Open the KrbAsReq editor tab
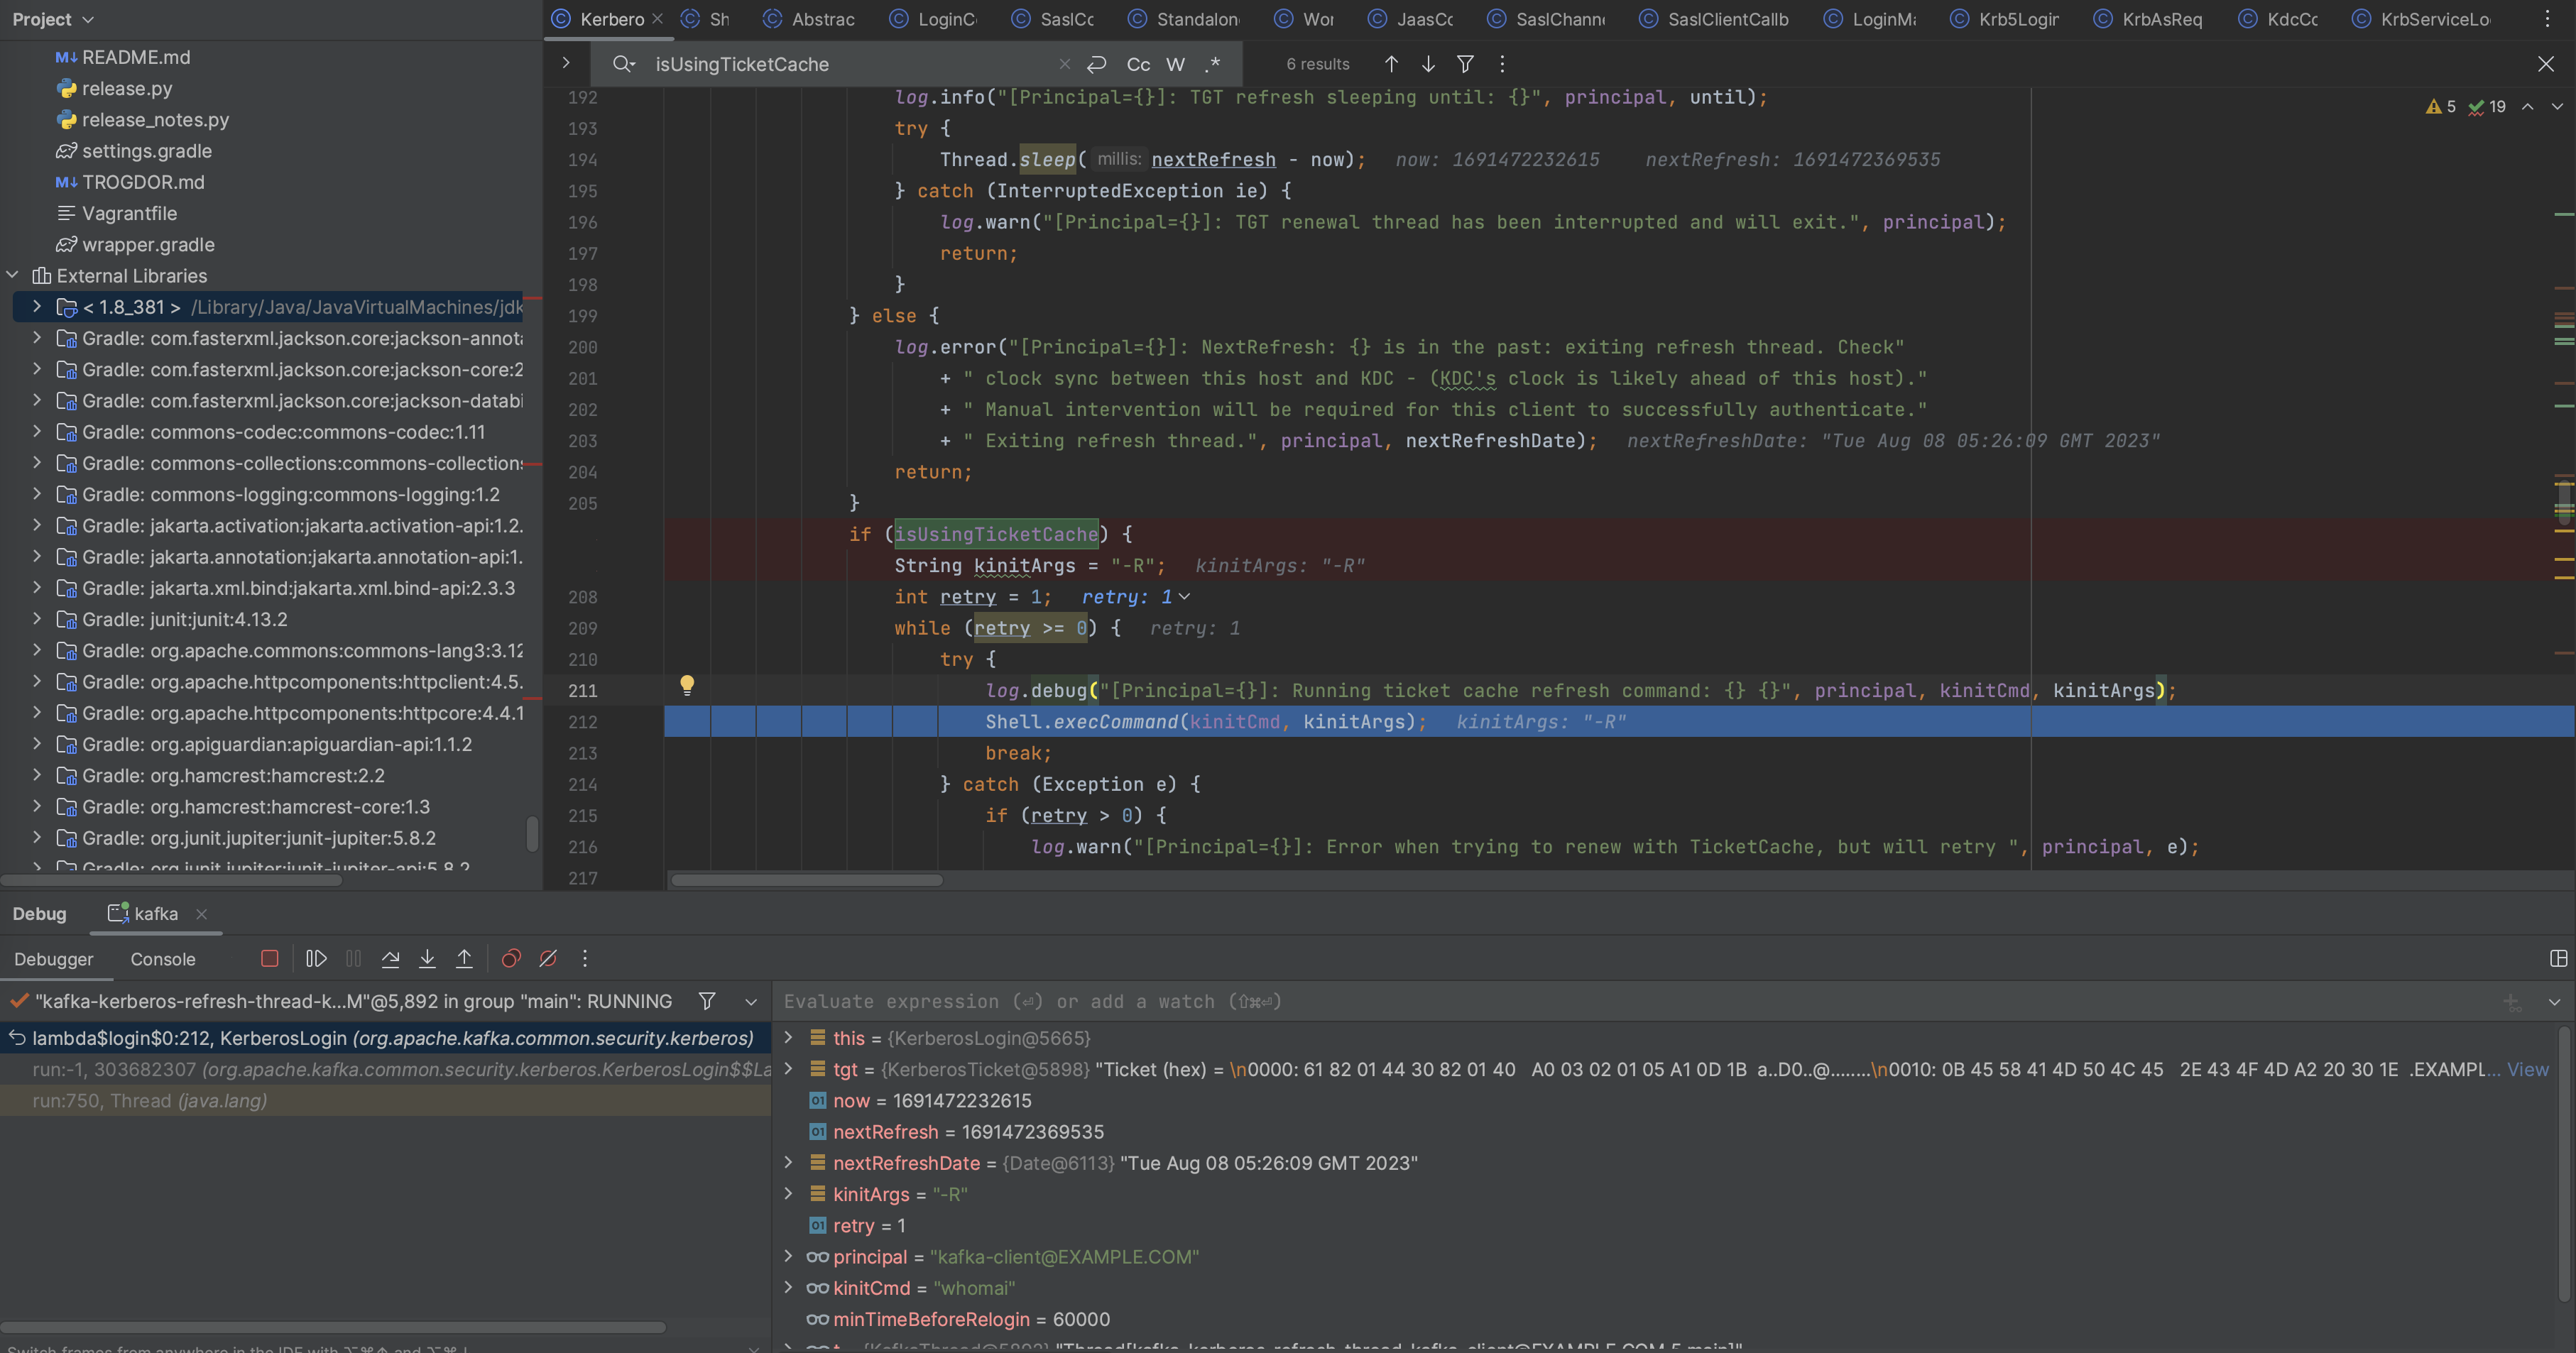 coord(2148,19)
